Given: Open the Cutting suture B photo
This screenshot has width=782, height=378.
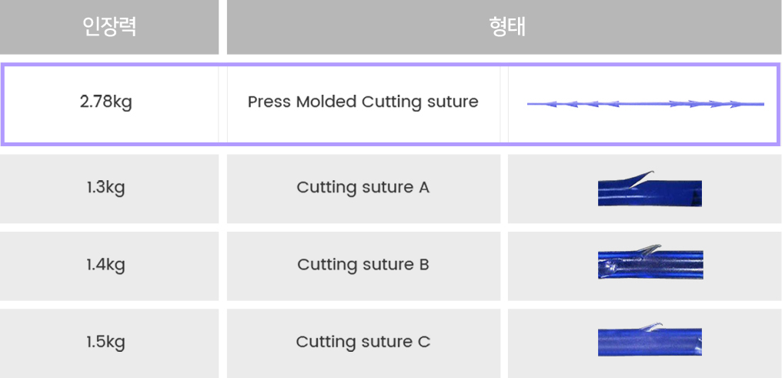Looking at the screenshot, I should [x=650, y=262].
